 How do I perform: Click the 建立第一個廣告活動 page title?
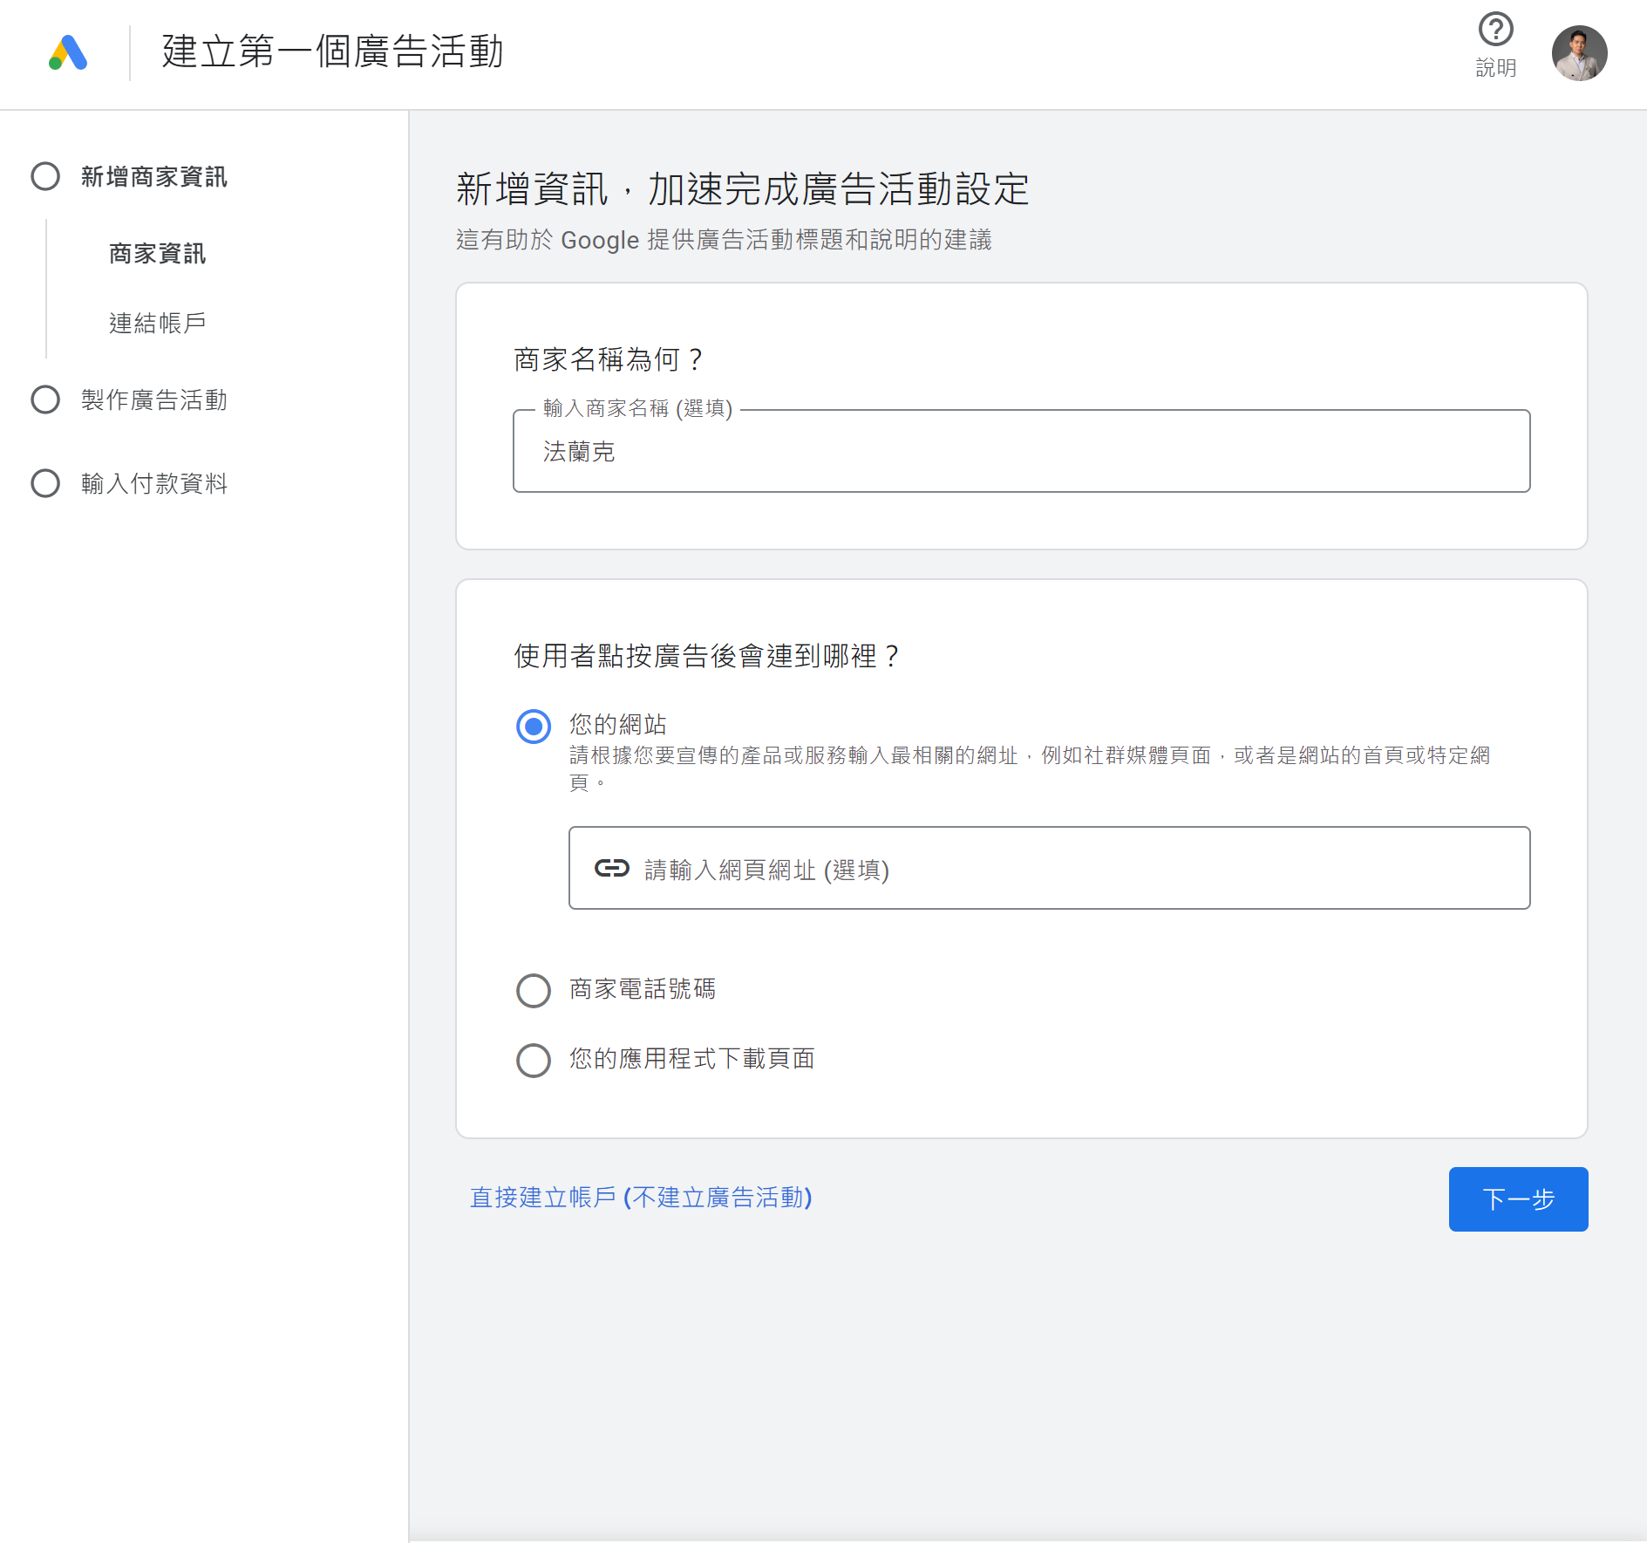pos(332,51)
